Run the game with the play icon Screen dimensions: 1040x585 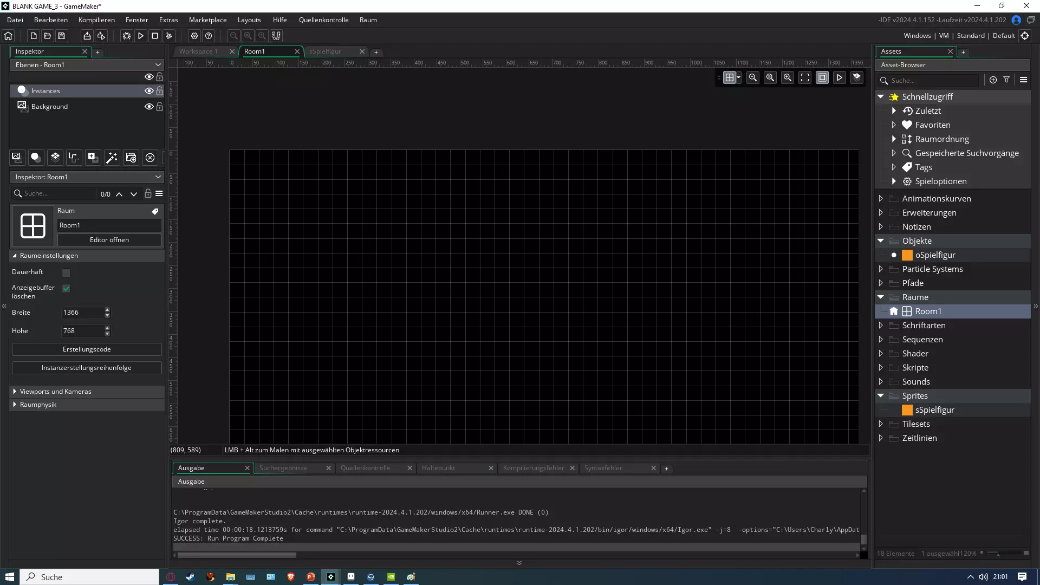140,36
